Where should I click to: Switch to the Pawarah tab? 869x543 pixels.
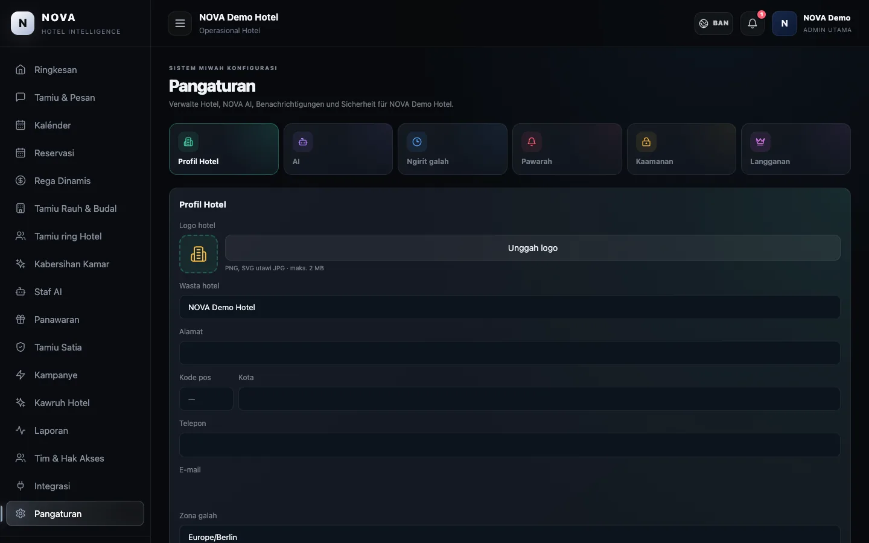coord(567,149)
